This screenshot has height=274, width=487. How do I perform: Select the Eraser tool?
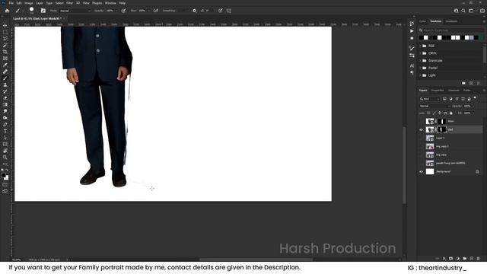5,98
